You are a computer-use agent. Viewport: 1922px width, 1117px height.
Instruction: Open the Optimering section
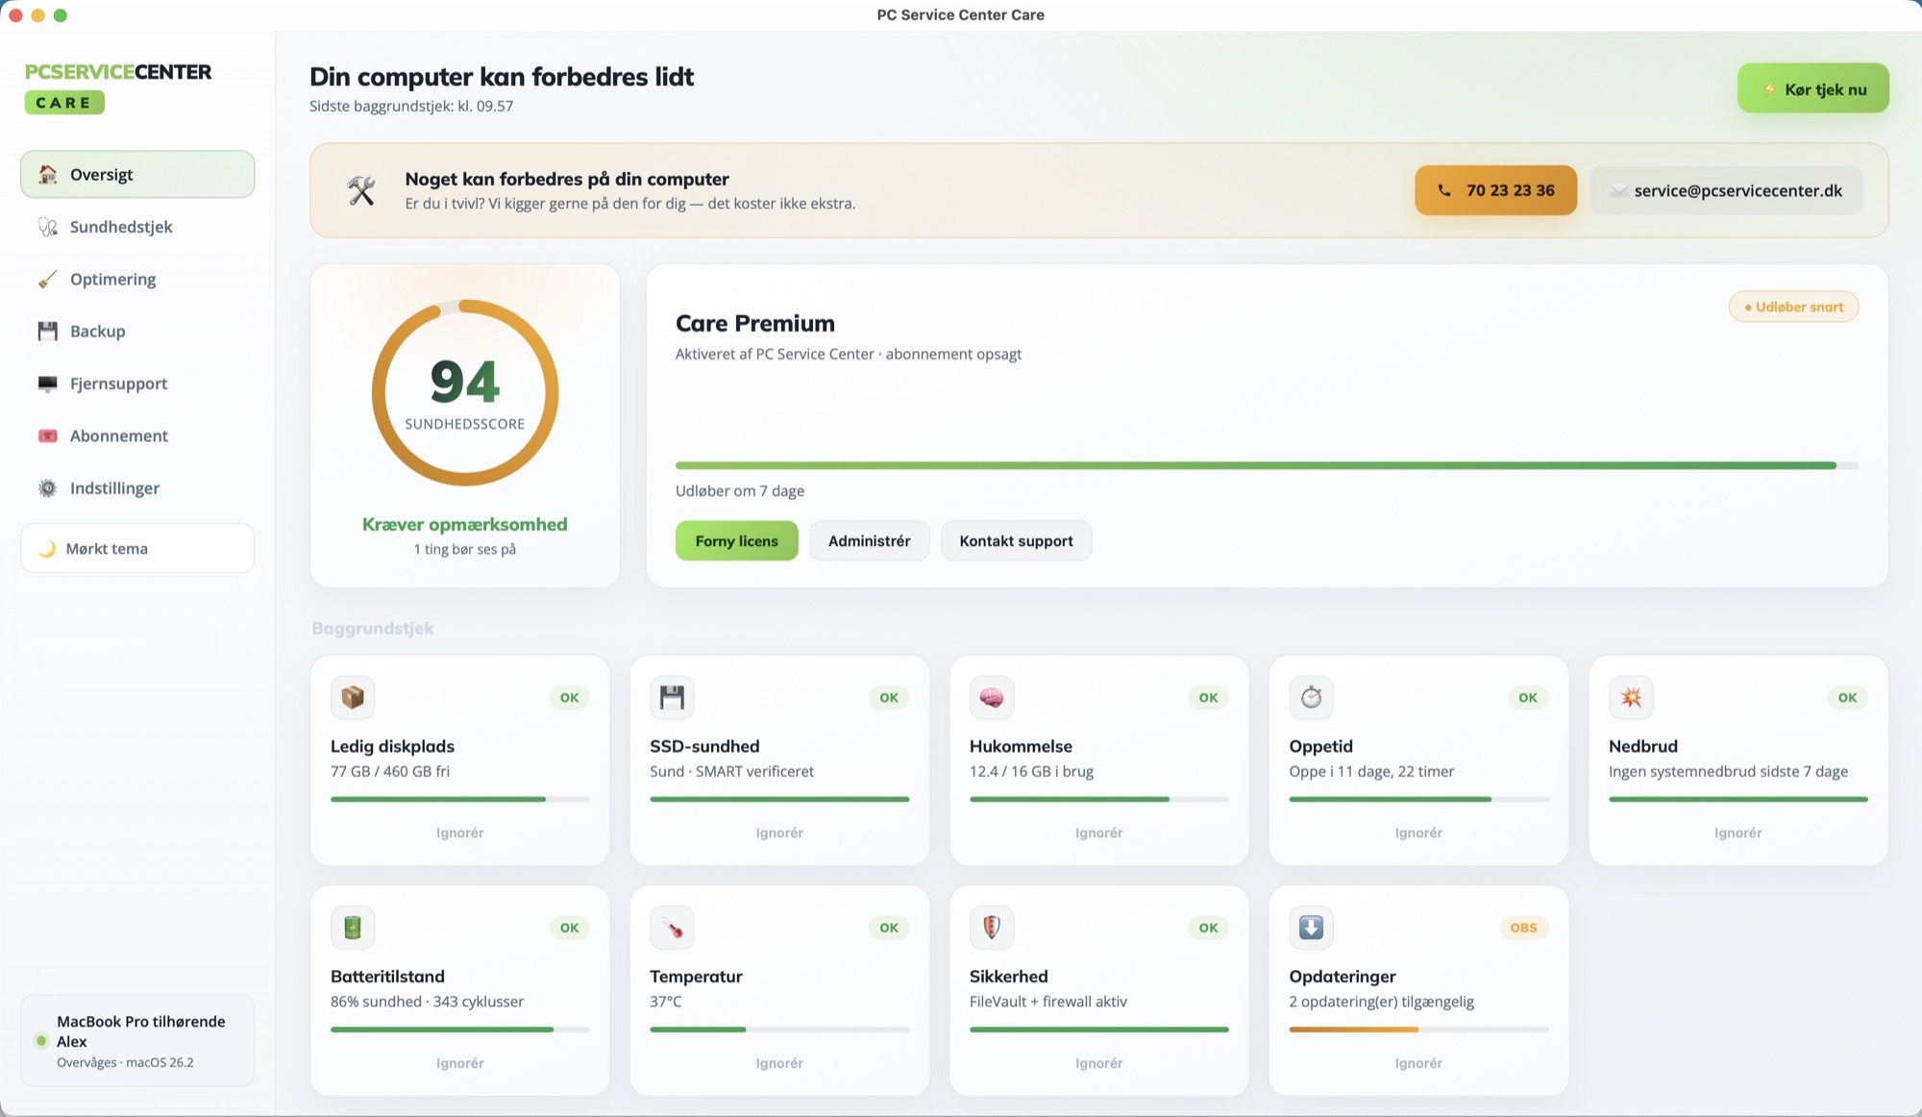(x=137, y=279)
